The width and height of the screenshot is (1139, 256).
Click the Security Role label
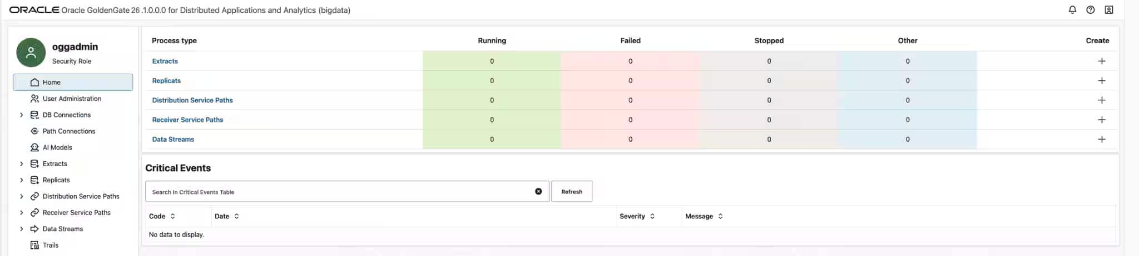click(x=72, y=61)
